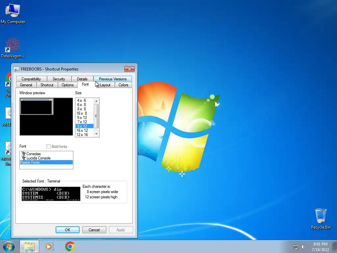Screen dimensions: 337x253
Task: Select size 6 x 8
Action: (85, 105)
